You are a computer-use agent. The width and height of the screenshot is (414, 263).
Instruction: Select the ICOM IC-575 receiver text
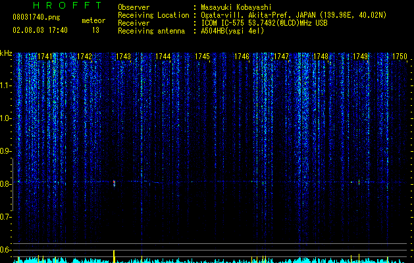coord(264,23)
